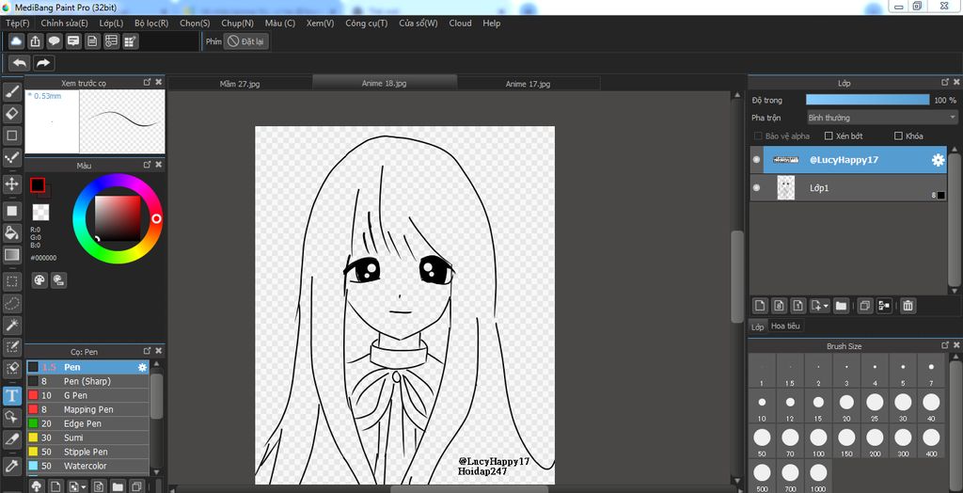This screenshot has height=493, width=963.
Task: Open the cloud icon in top toolbar
Action: point(17,41)
